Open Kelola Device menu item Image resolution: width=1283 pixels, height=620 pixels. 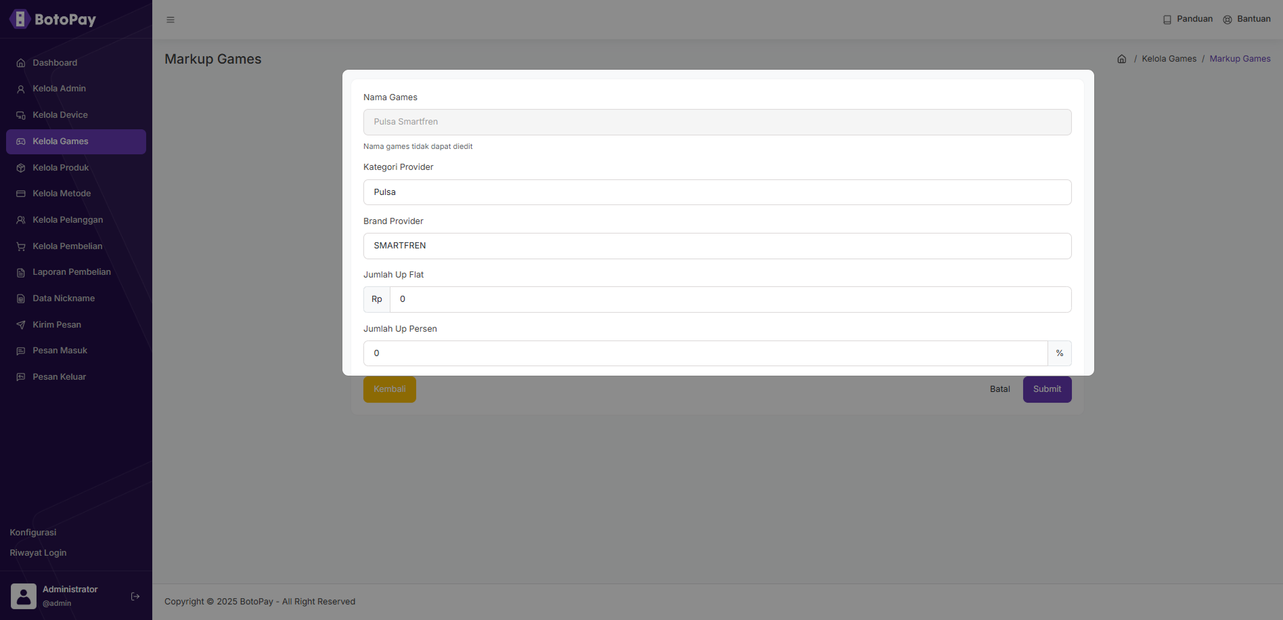point(76,115)
